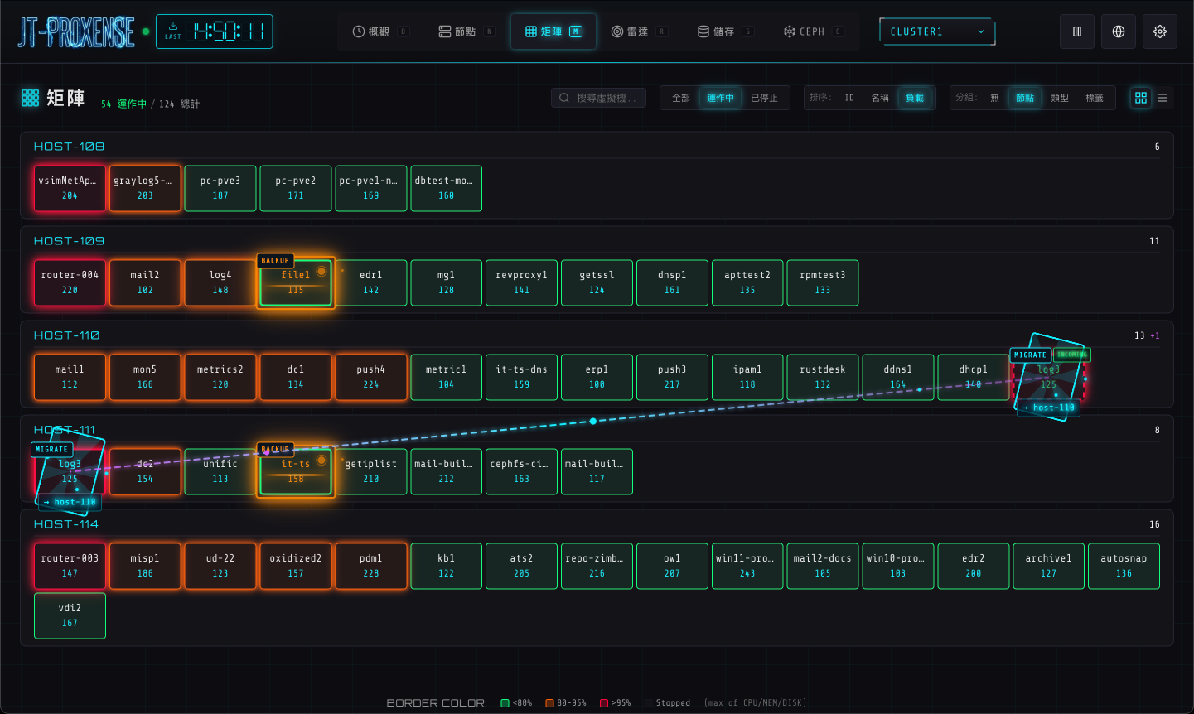Open VM card edr1 142
1194x714 pixels.
[x=371, y=282]
